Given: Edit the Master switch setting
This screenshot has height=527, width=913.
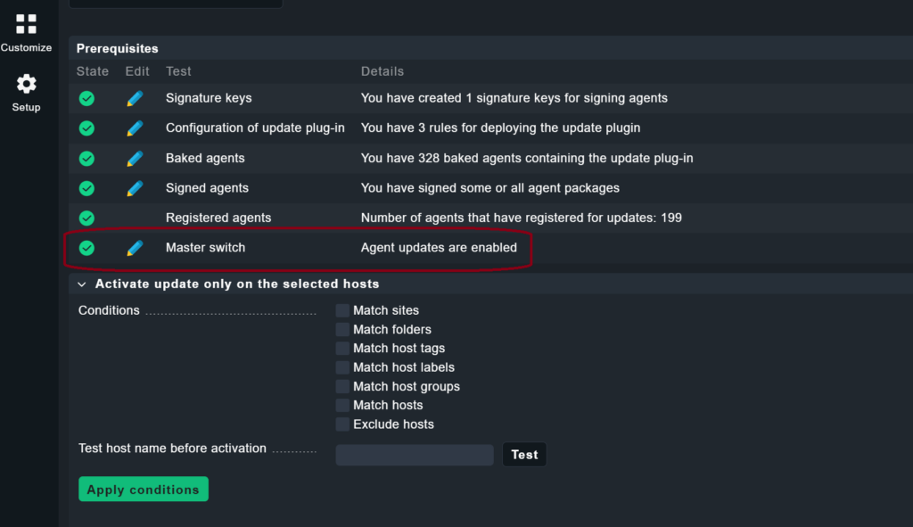Looking at the screenshot, I should 135,248.
